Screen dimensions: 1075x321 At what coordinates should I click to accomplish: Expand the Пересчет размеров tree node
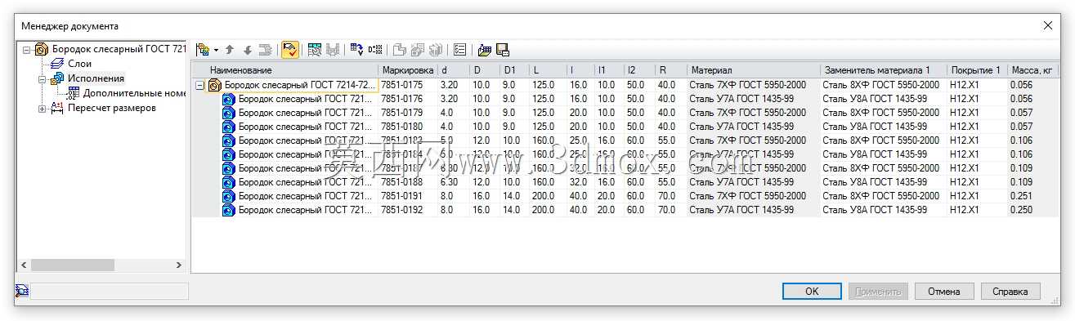point(43,108)
